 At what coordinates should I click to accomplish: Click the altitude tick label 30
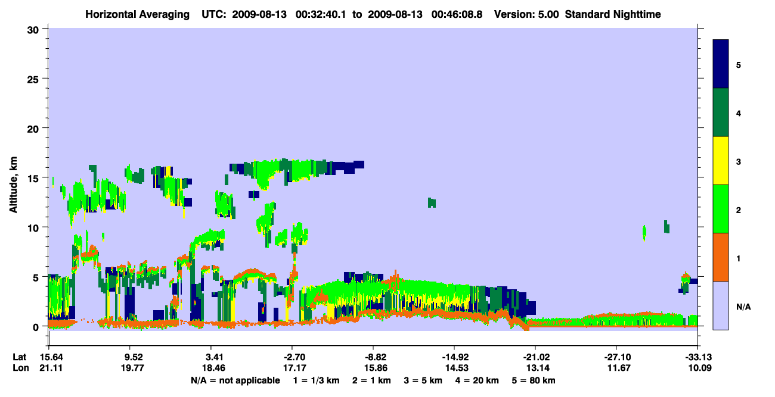[x=35, y=29]
